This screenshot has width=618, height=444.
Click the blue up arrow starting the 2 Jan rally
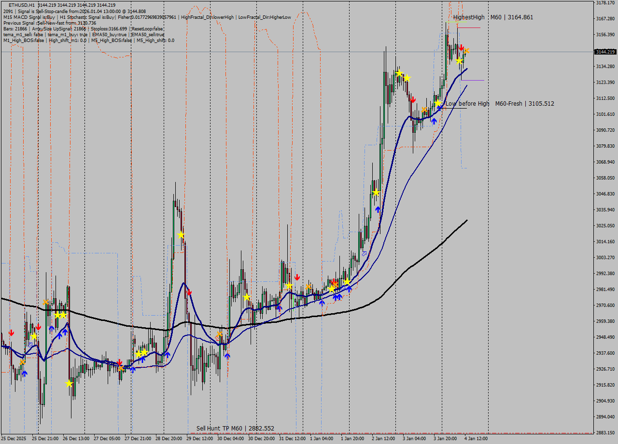click(378, 208)
